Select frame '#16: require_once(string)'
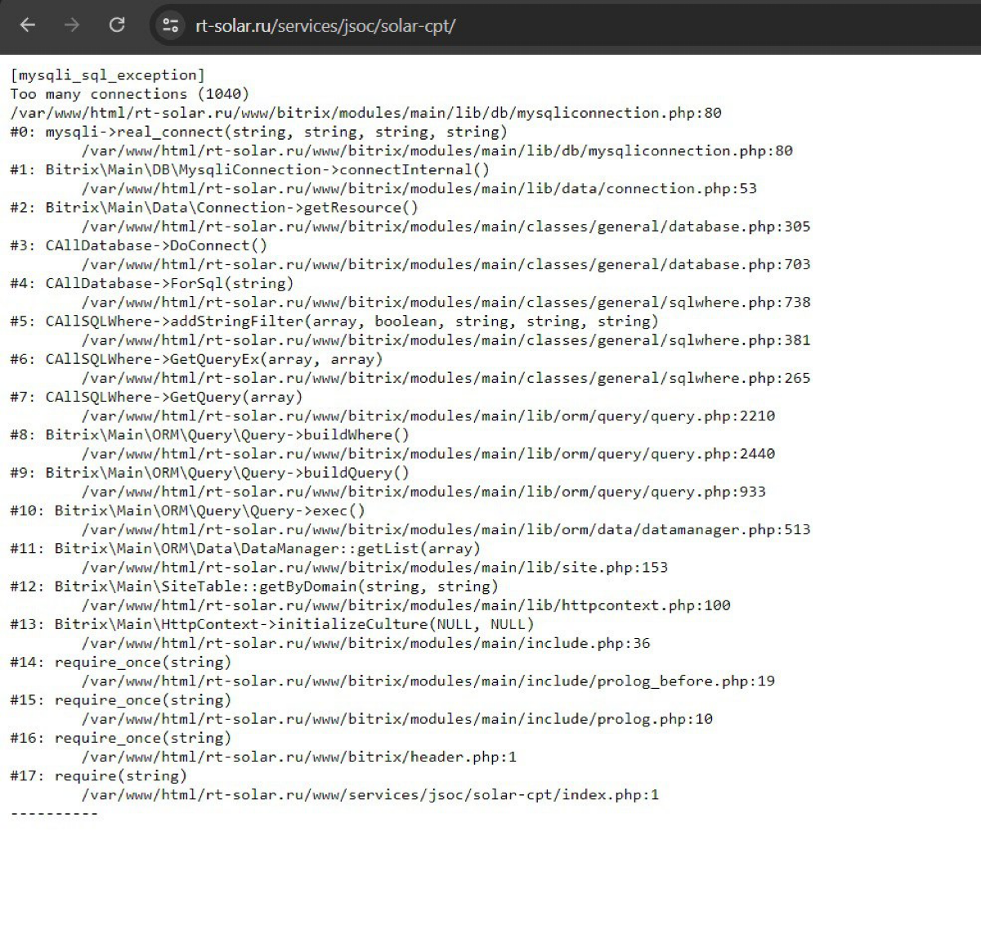This screenshot has width=981, height=944. [120, 738]
